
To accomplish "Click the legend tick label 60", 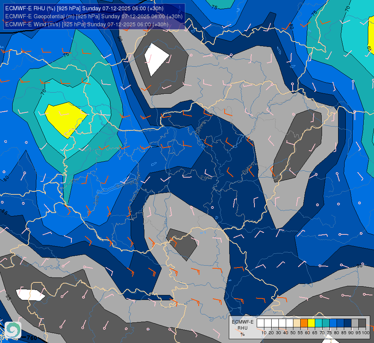I will pyautogui.click(x=308, y=333).
